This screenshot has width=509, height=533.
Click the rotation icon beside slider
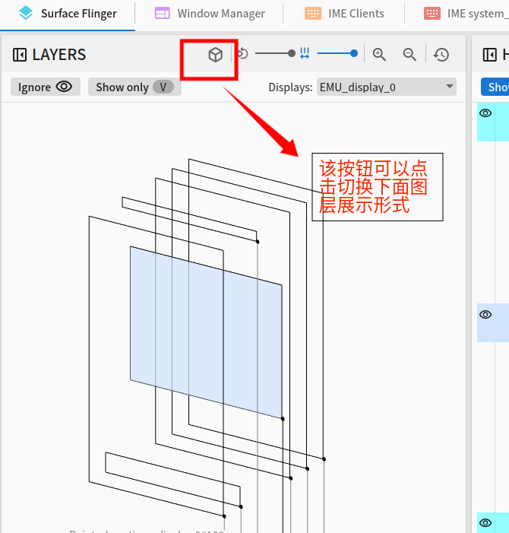[x=242, y=54]
